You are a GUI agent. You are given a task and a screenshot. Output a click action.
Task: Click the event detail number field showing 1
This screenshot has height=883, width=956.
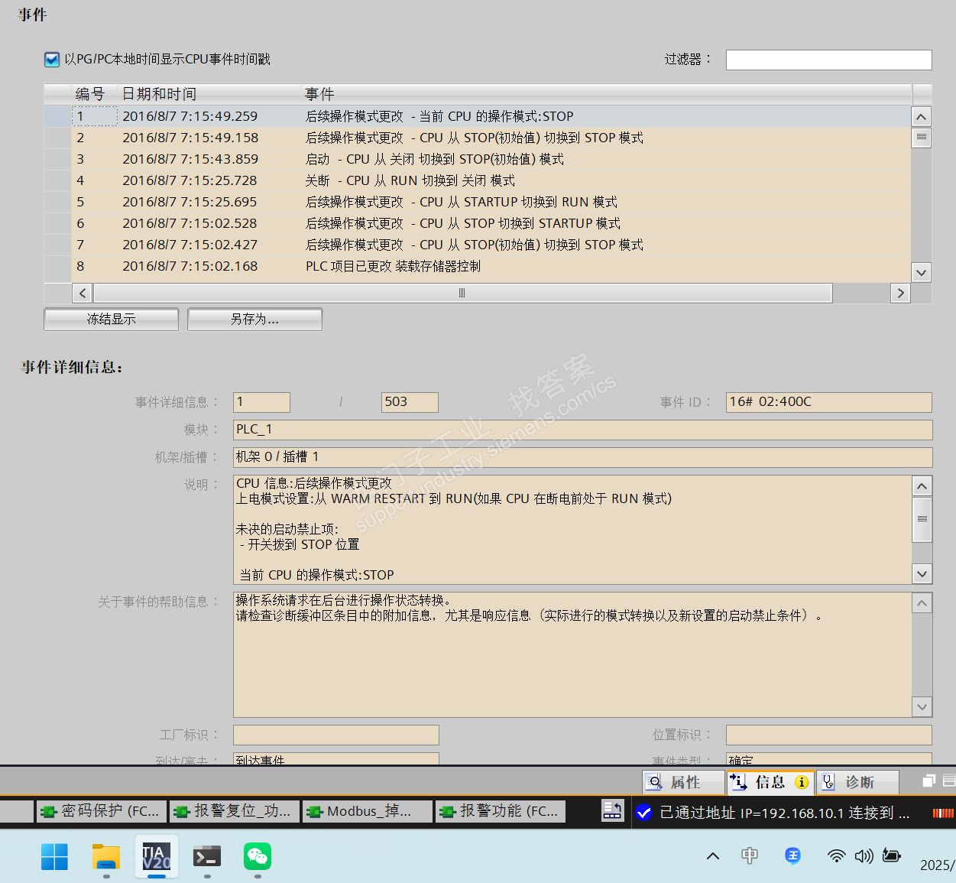pos(261,402)
